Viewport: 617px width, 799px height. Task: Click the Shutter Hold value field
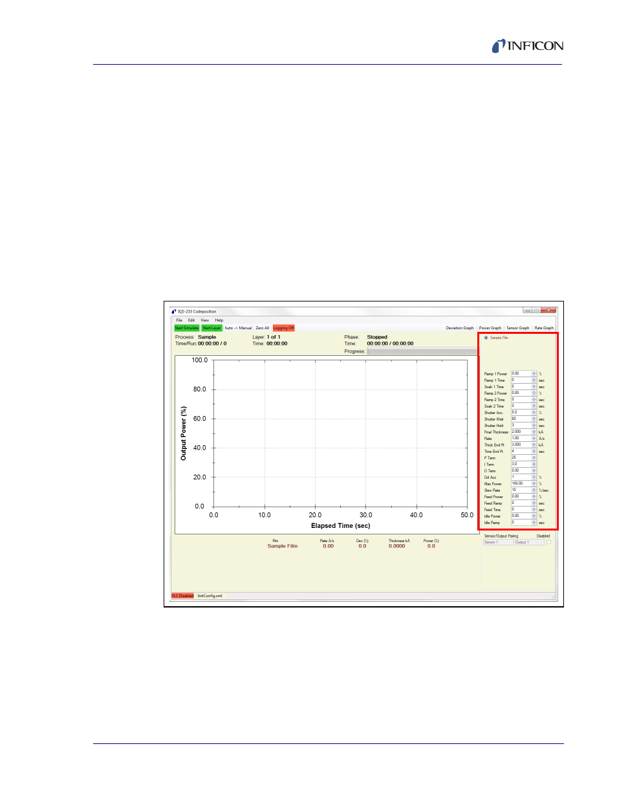[x=521, y=425]
